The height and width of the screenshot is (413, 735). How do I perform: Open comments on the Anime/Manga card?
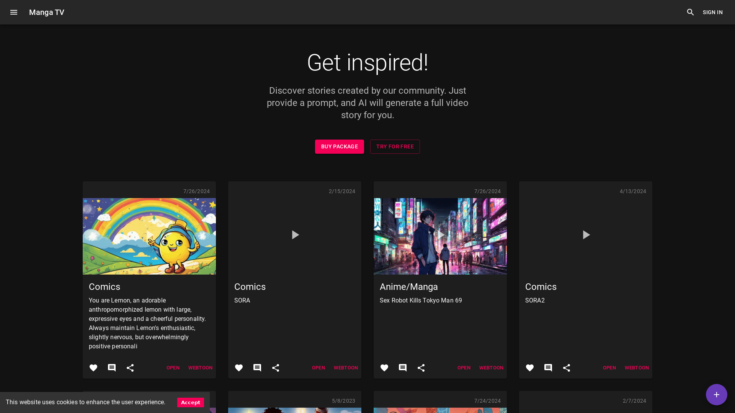click(403, 368)
